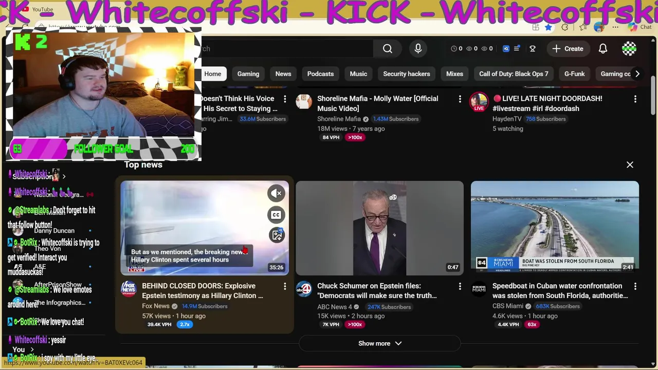Expand Top news with Show more
658x370 pixels.
coord(379,343)
